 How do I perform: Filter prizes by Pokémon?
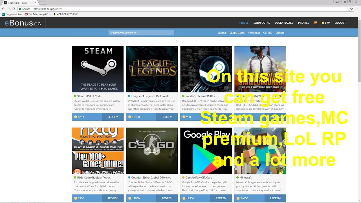pyautogui.click(x=254, y=33)
